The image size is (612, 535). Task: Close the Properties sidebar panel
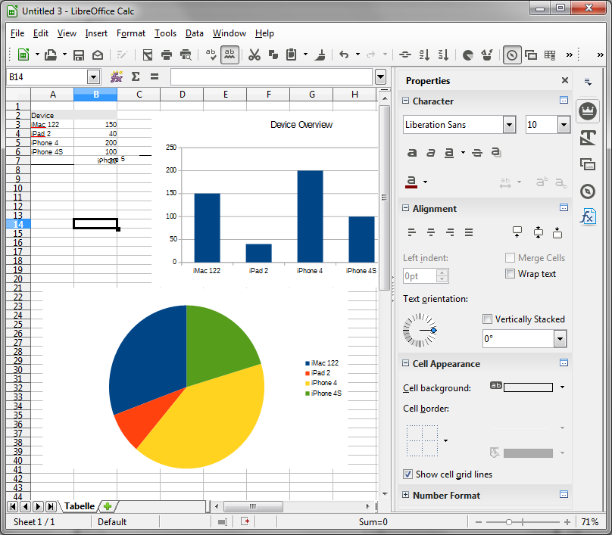(564, 81)
